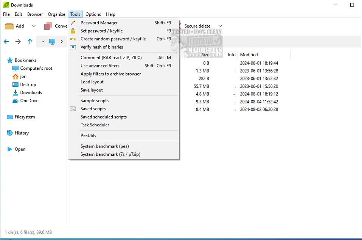The width and height of the screenshot is (362, 240).
Task: Click the Secure delete button
Action: click(197, 26)
